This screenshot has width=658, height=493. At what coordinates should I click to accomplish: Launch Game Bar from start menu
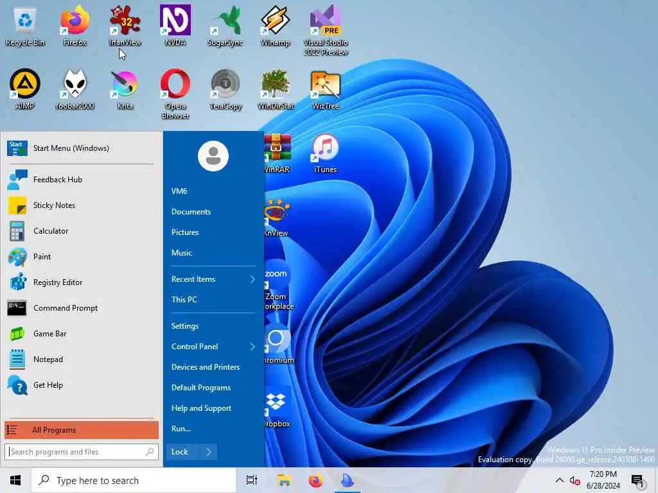click(x=82, y=334)
